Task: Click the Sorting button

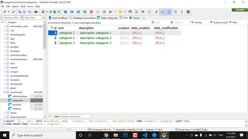Action: pos(196,22)
